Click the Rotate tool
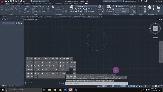The width and height of the screenshot is (163, 92). pyautogui.click(x=35, y=6)
